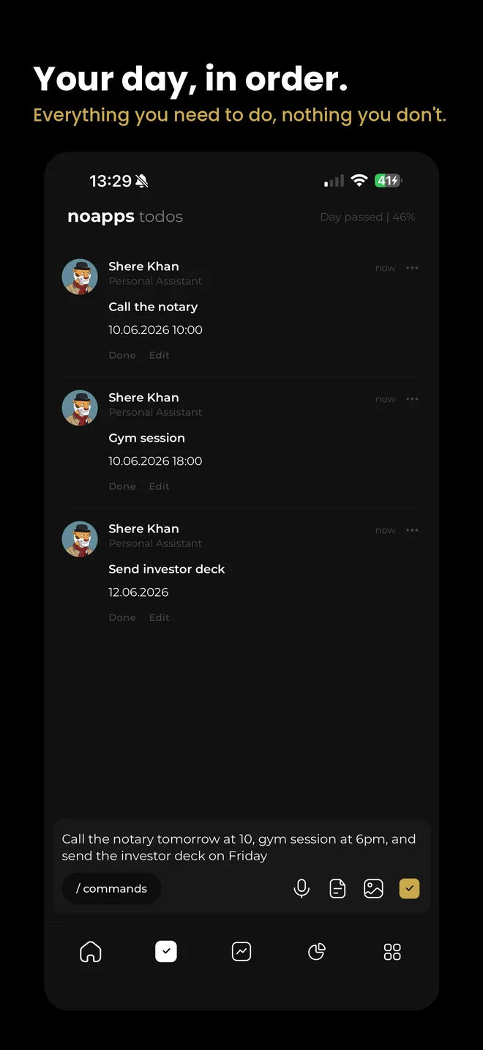Toggle the gold checkmark todo mode button
The image size is (483, 1050).
coord(409,888)
